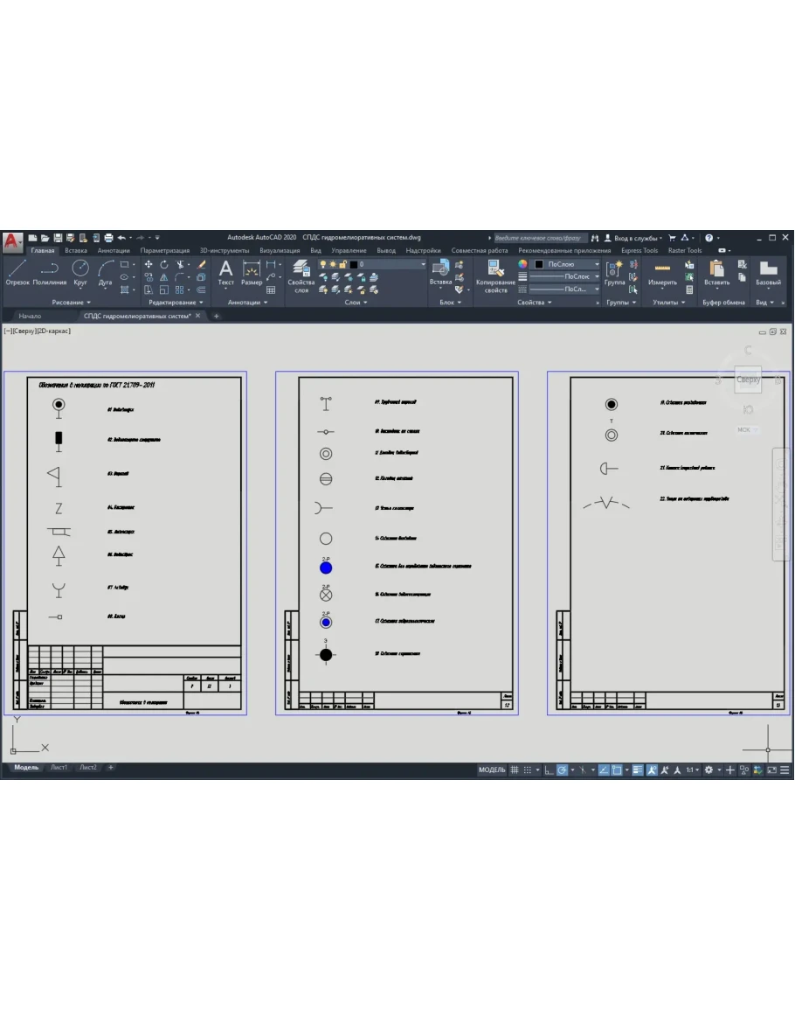Open the Аннотации ribbon tab
This screenshot has height=1010, width=795.
[114, 250]
